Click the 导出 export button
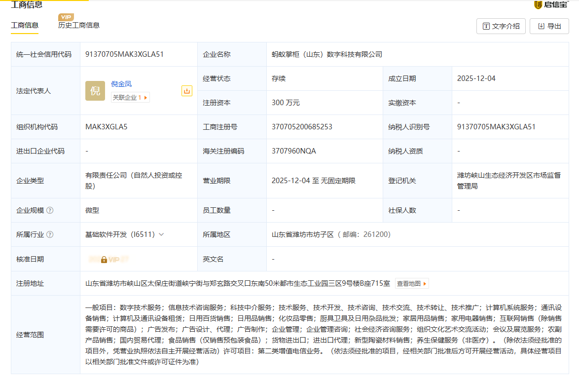The width and height of the screenshot is (579, 383). (549, 26)
